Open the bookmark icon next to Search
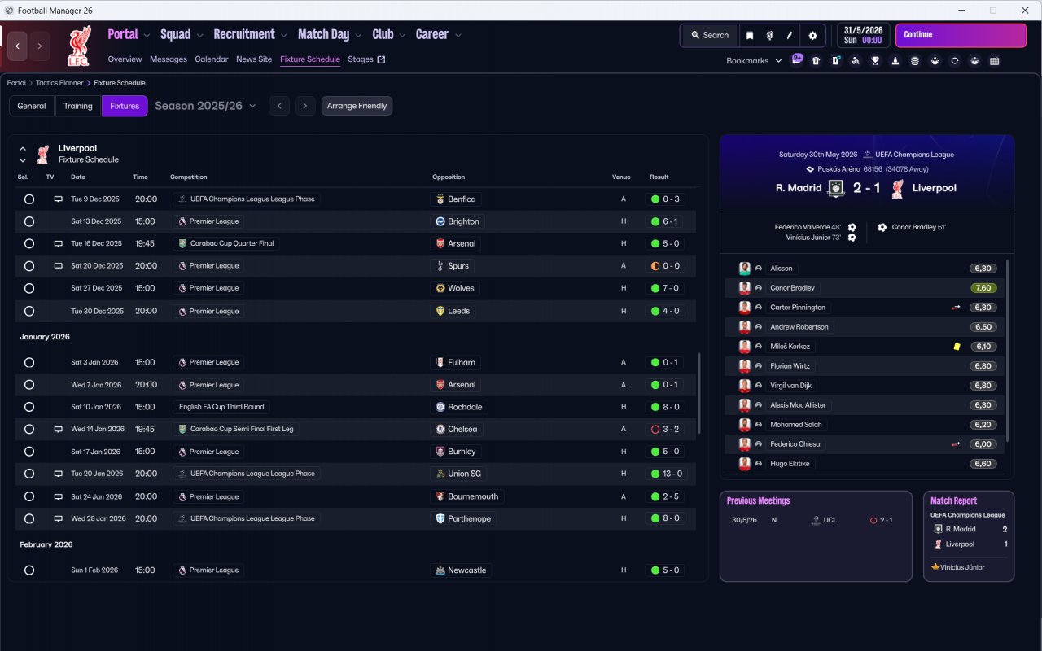 pyautogui.click(x=750, y=36)
